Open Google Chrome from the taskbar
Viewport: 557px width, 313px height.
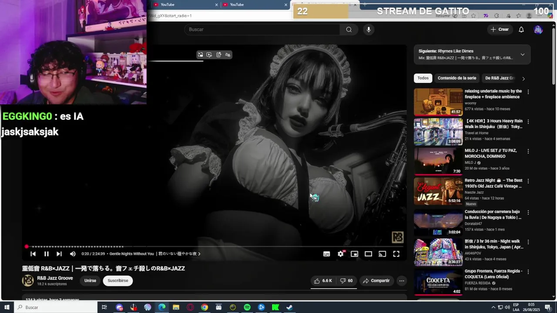pos(205,307)
